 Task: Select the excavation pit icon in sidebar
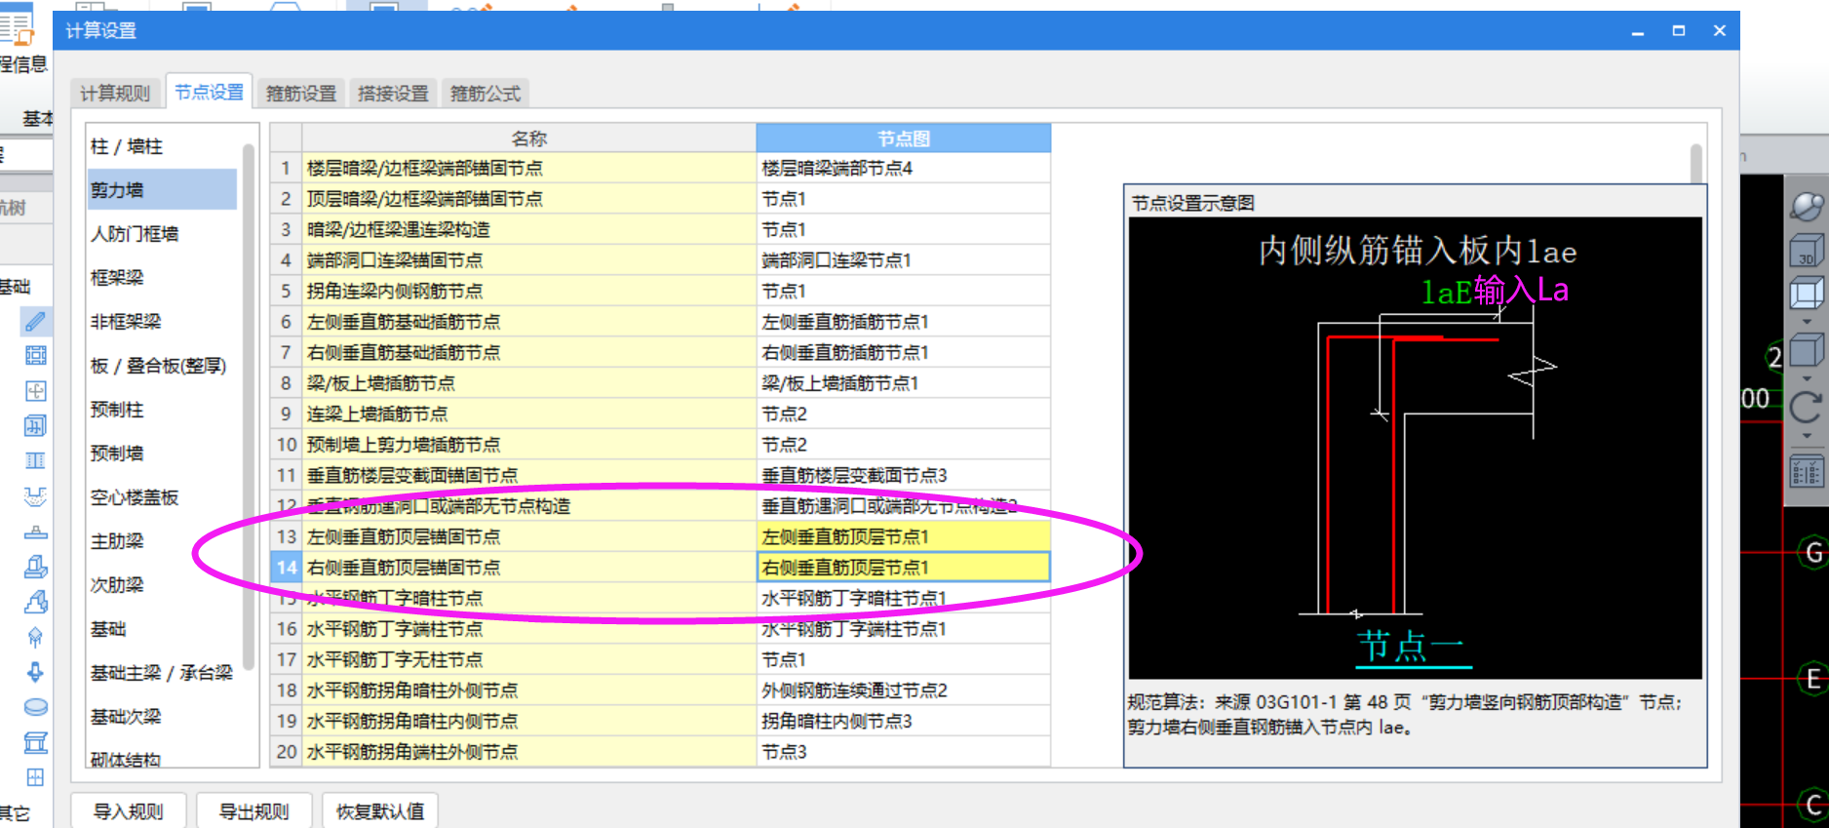coord(35,496)
